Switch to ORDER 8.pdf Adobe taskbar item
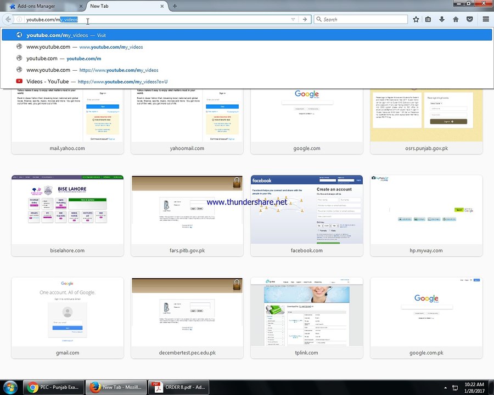The width and height of the screenshot is (494, 395). coord(178,387)
